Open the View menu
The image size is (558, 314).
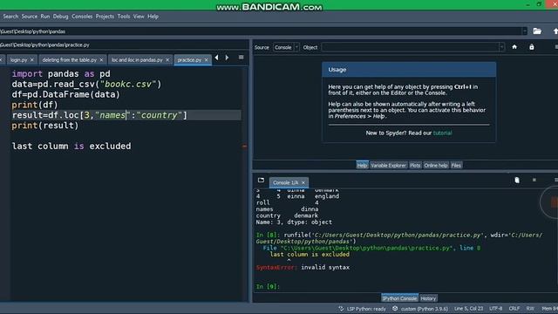[139, 17]
